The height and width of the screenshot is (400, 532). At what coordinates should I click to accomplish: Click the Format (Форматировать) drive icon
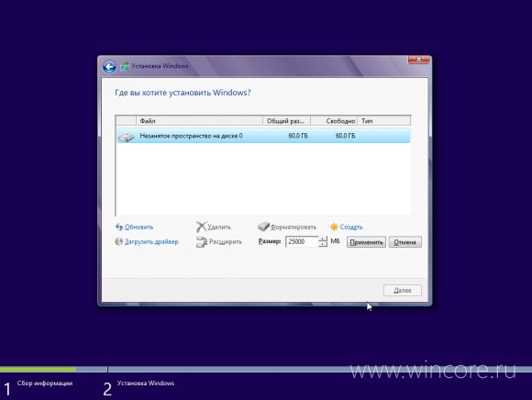263,227
